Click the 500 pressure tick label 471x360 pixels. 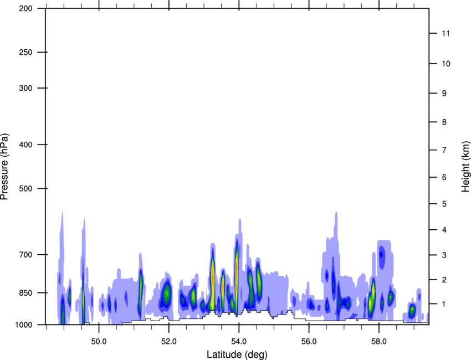pyautogui.click(x=25, y=188)
